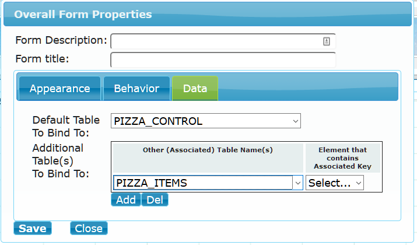The image size is (417, 245).
Task: Click the Other (Associated) Table Name(s) header
Action: coord(208,150)
